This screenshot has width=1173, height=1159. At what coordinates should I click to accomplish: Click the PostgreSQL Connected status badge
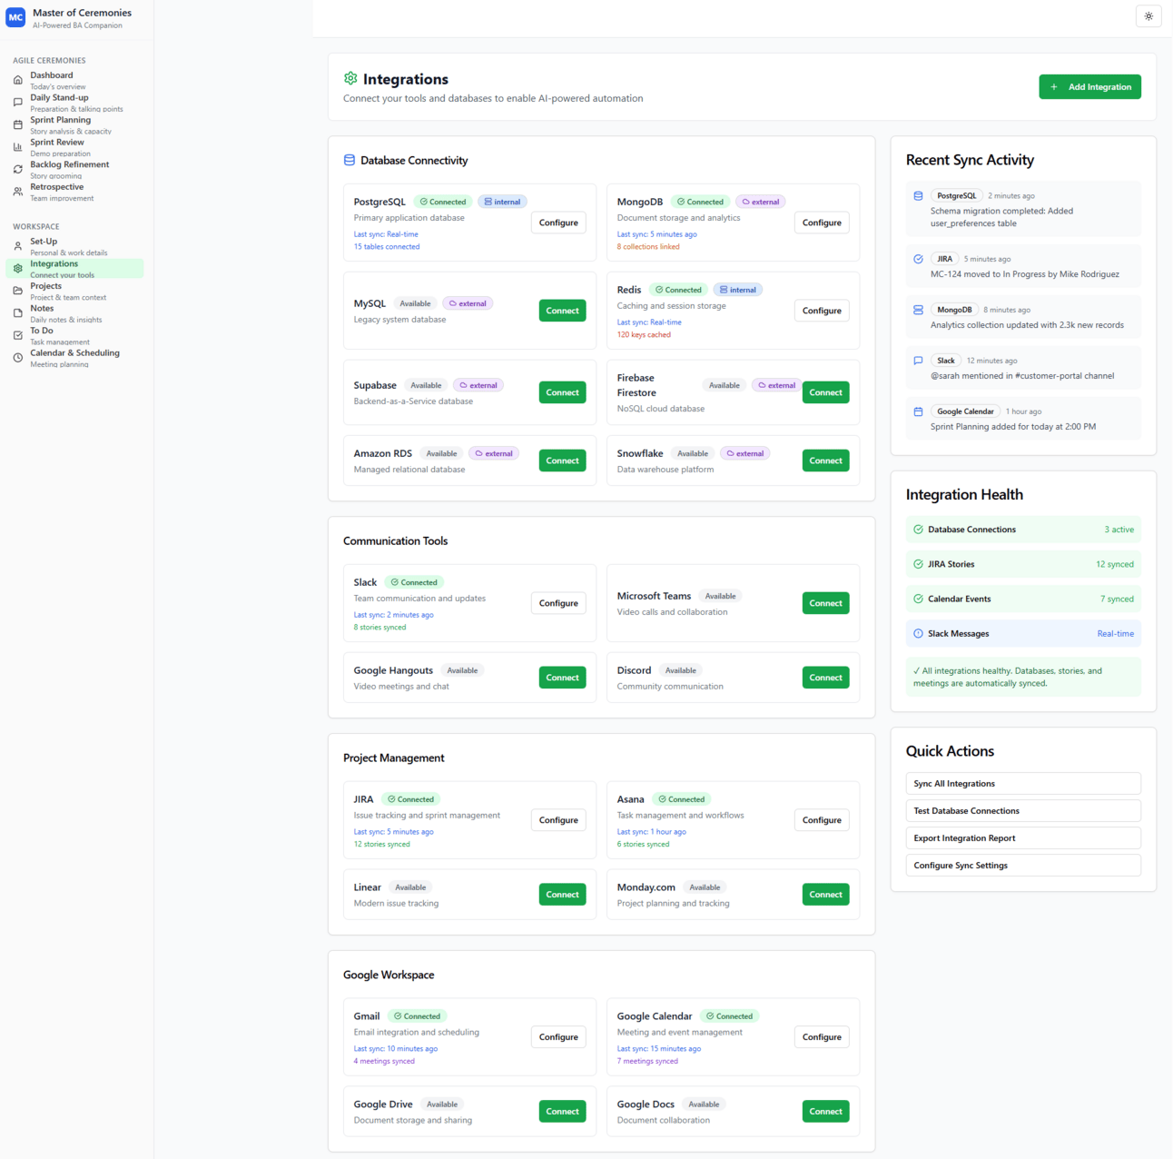coord(443,202)
